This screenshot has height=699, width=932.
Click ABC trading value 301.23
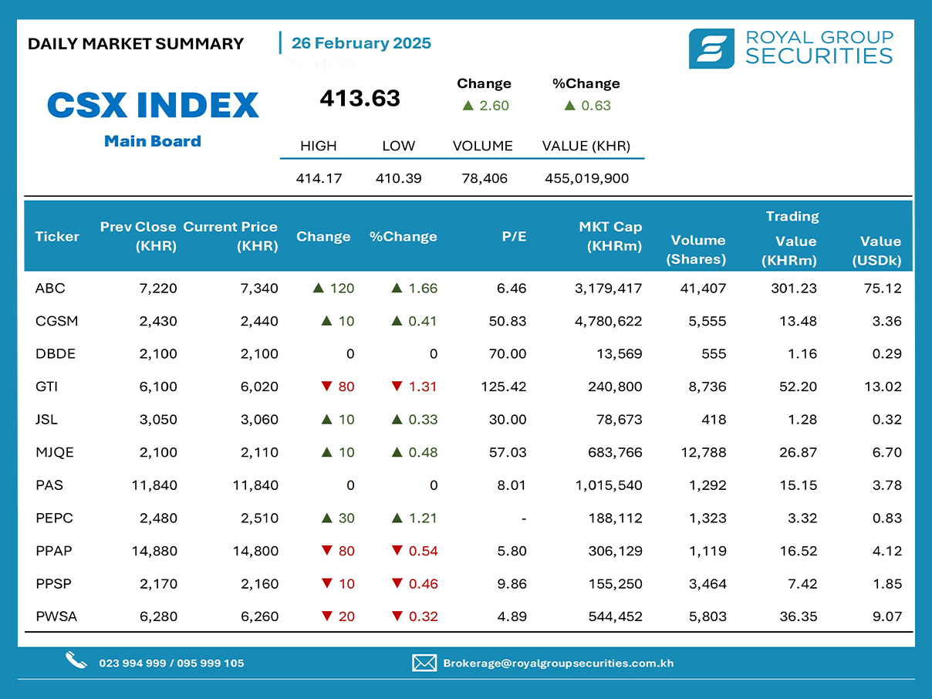[x=795, y=289]
